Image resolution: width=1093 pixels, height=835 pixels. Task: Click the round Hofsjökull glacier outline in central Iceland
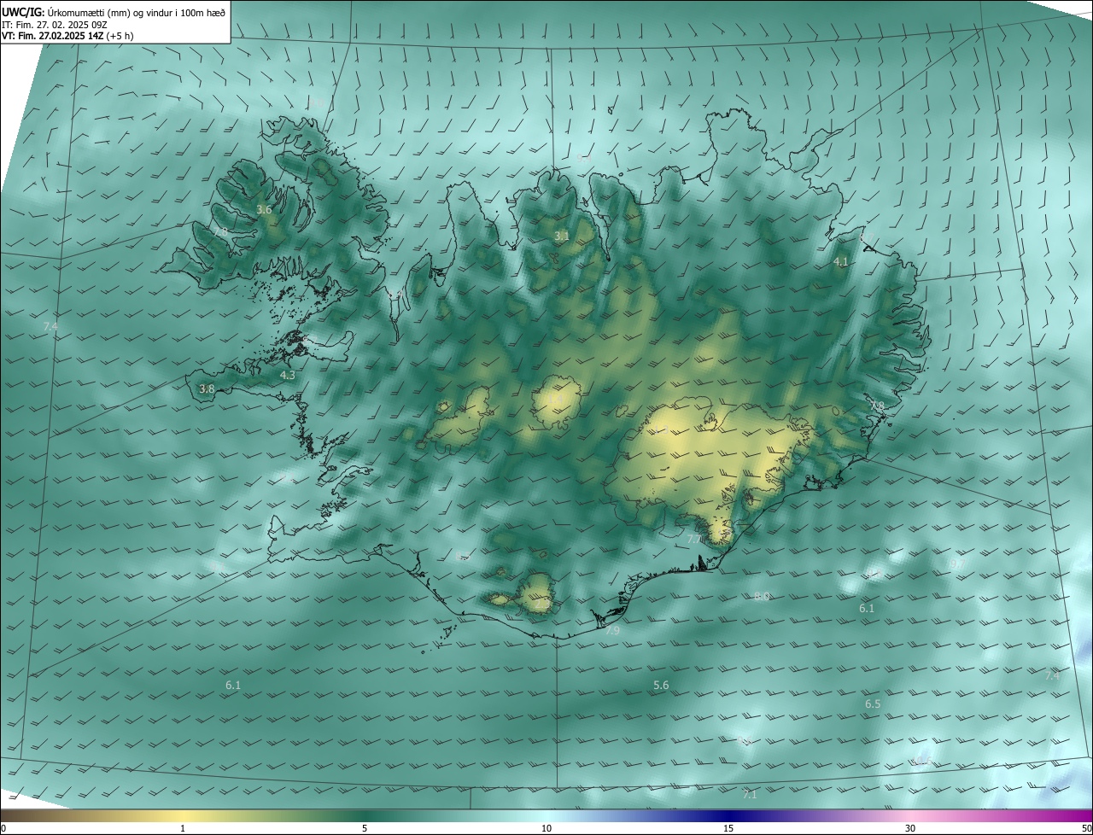coord(557,402)
